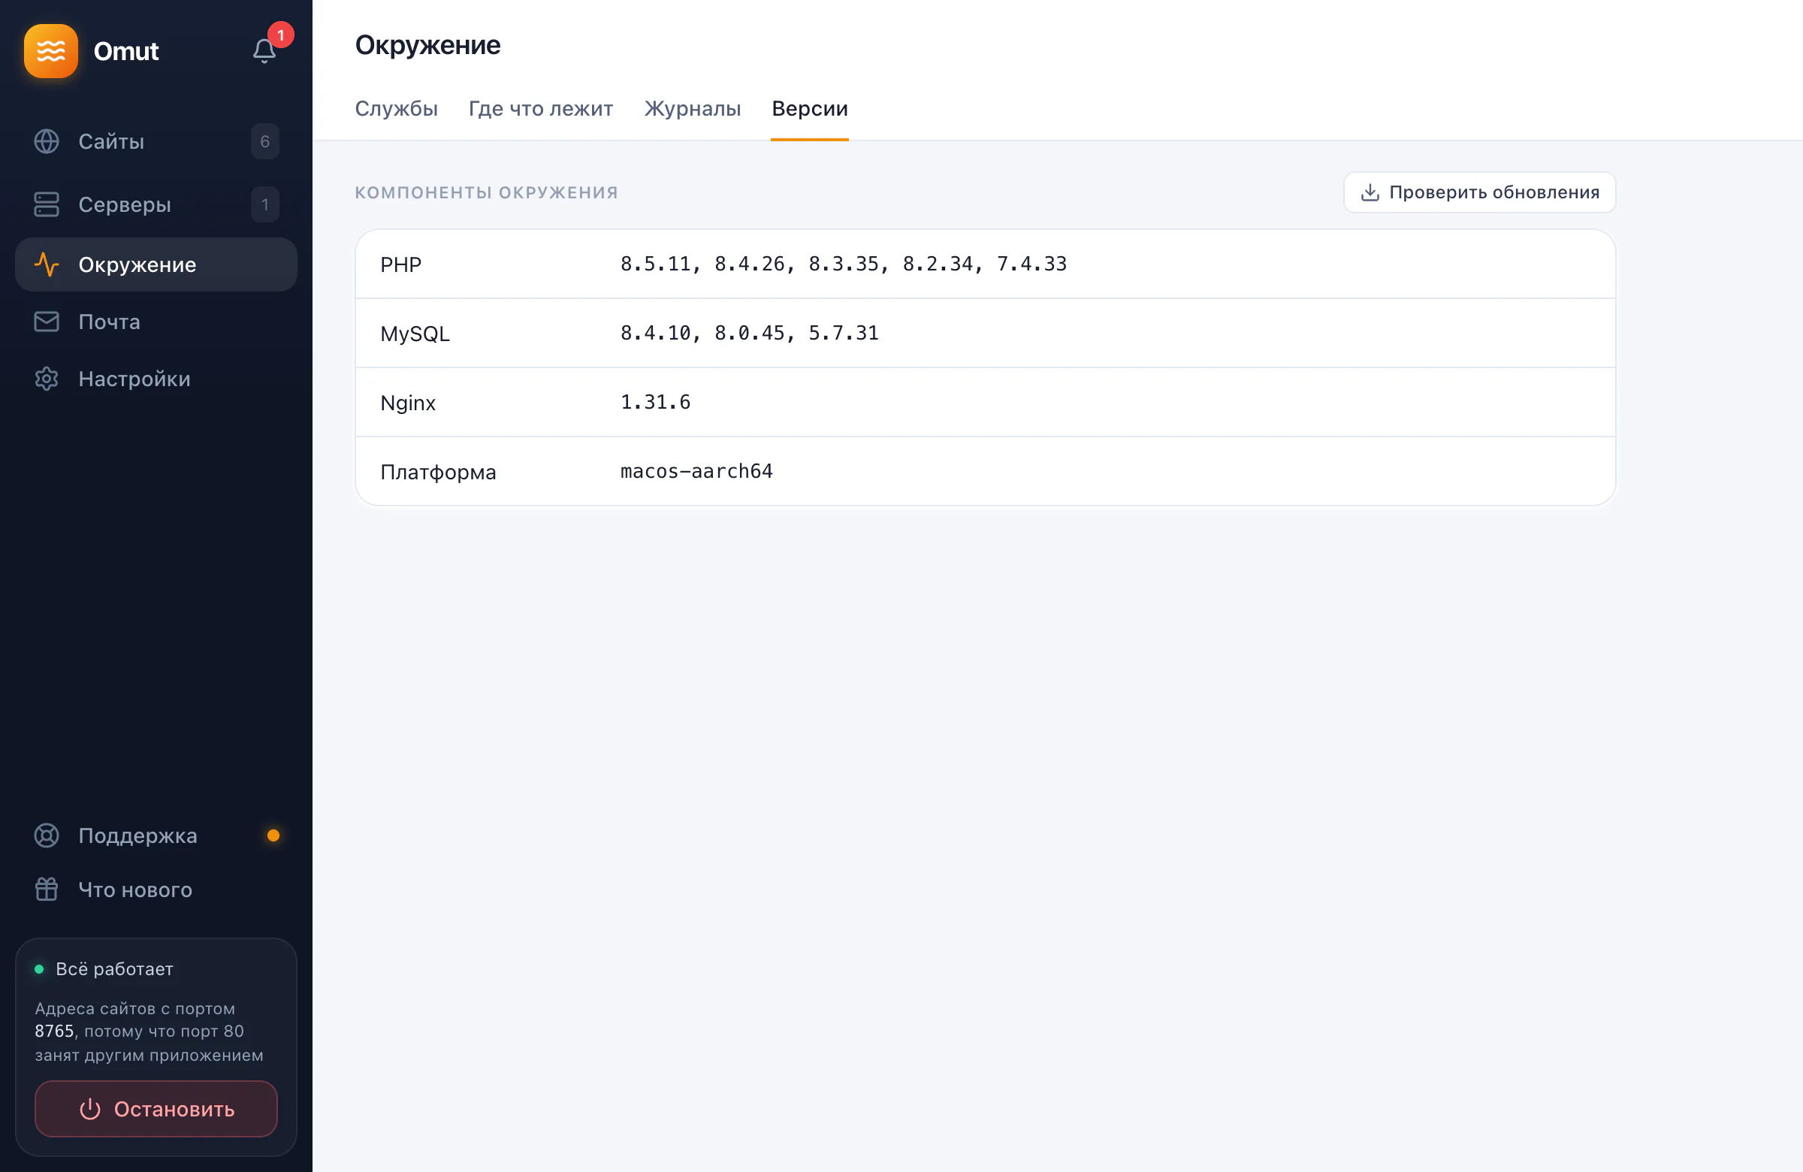
Task: Open Настройки section label
Action: [134, 379]
